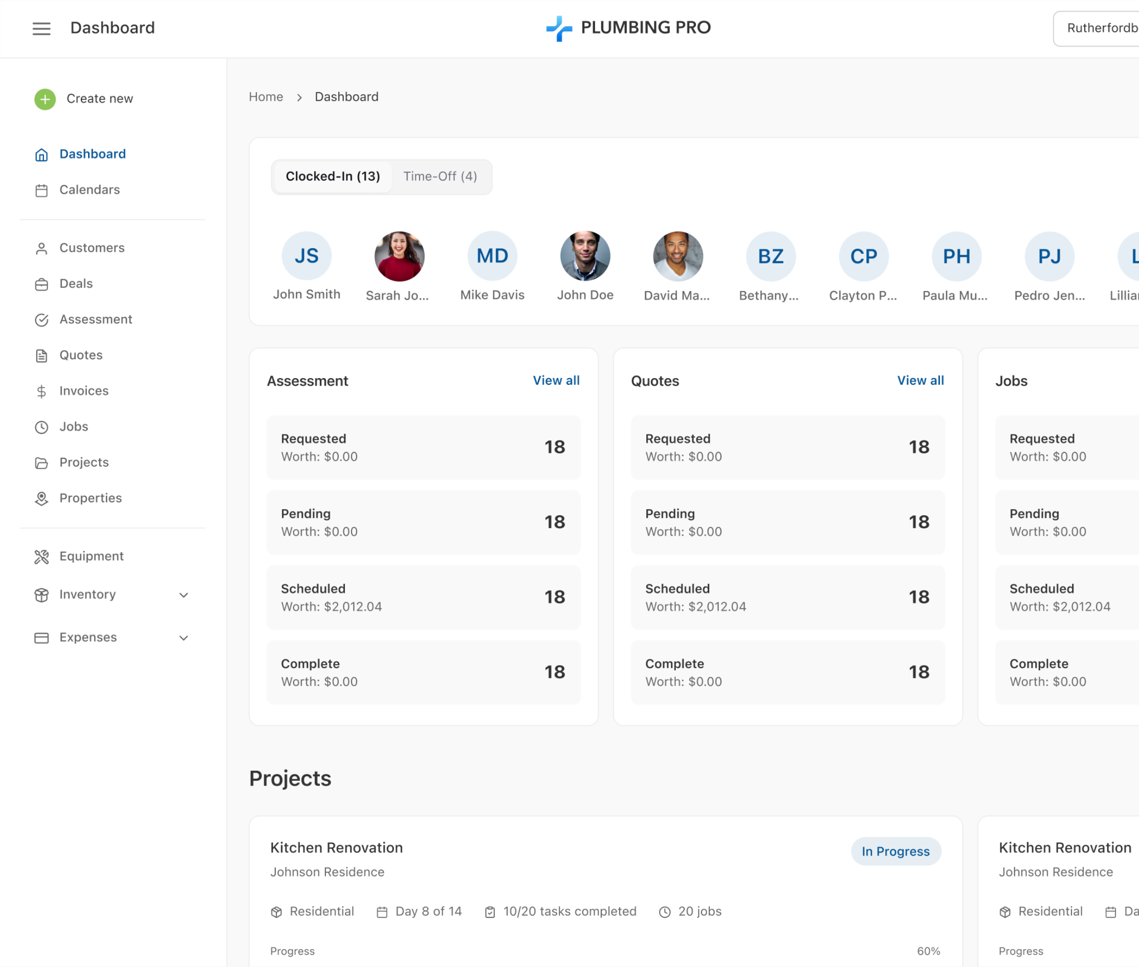Click the Equipment tools icon
The width and height of the screenshot is (1139, 967).
coord(41,557)
